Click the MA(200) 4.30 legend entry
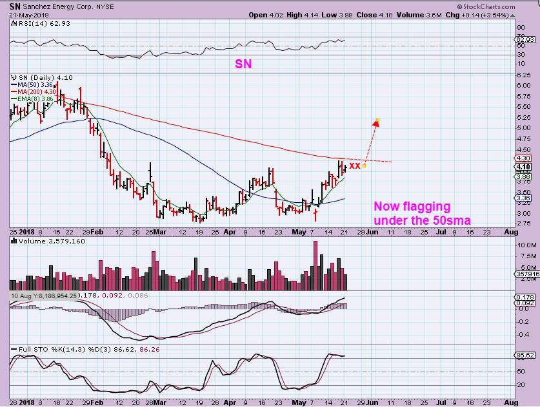Image resolution: width=540 pixels, height=407 pixels. [34, 92]
